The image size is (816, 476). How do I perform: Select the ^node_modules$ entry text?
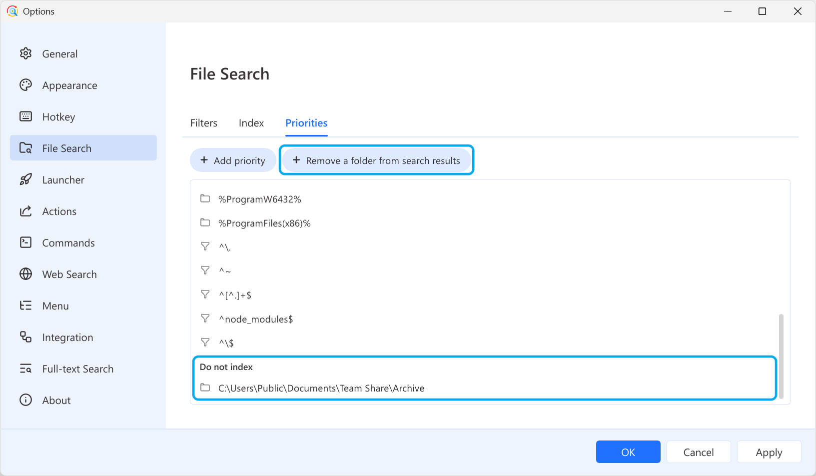coord(256,319)
